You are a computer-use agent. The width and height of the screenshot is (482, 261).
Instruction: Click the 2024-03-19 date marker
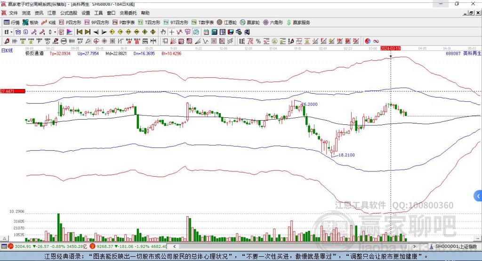point(390,49)
